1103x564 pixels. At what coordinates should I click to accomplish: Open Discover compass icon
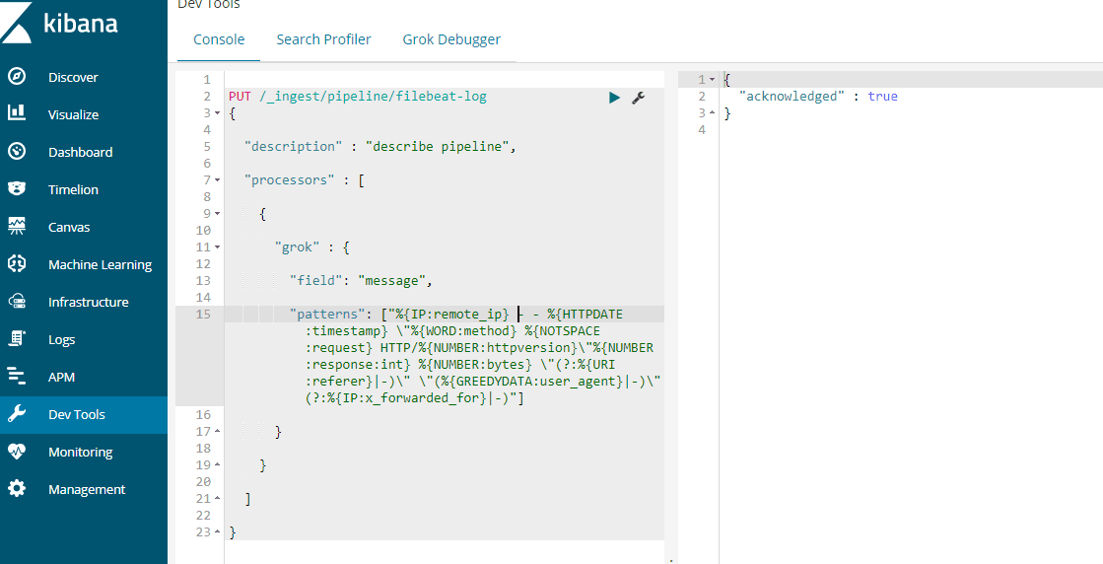pyautogui.click(x=17, y=77)
